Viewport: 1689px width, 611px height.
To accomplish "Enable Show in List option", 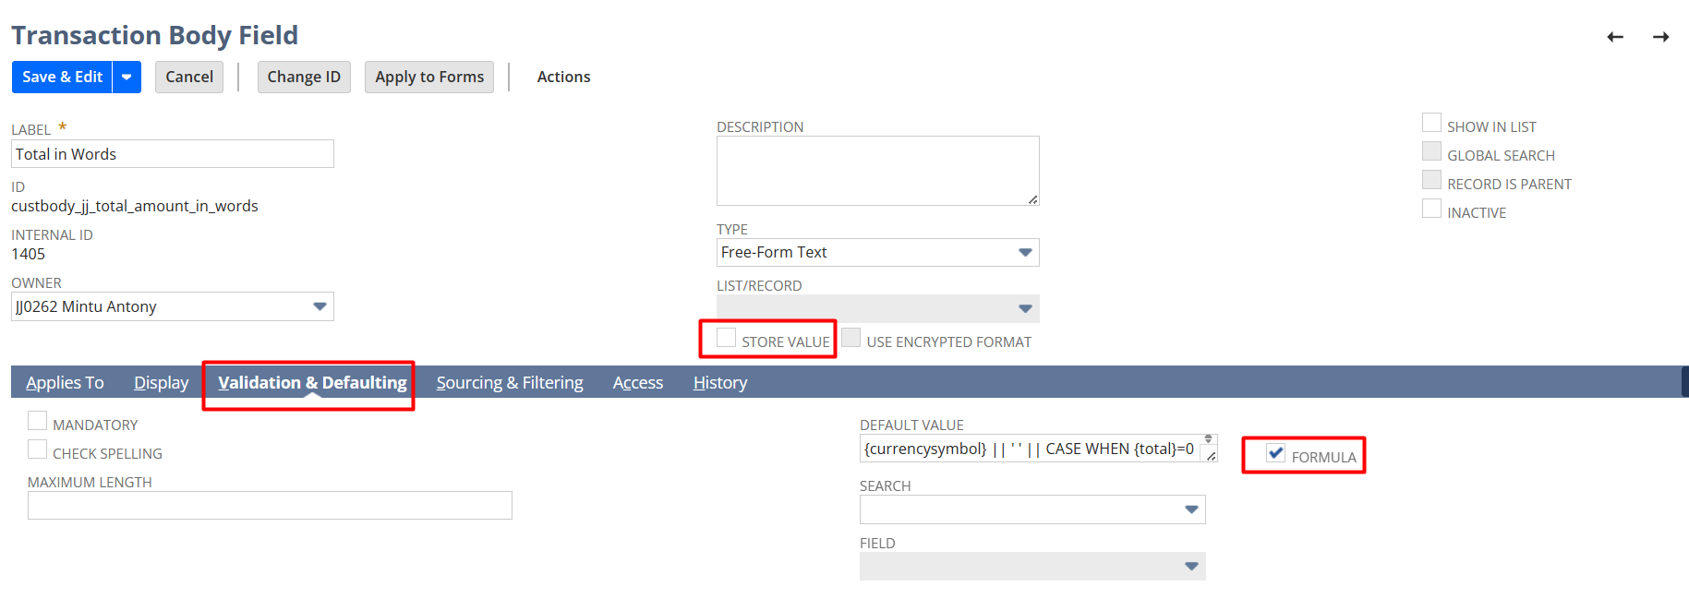I will click(x=1432, y=124).
